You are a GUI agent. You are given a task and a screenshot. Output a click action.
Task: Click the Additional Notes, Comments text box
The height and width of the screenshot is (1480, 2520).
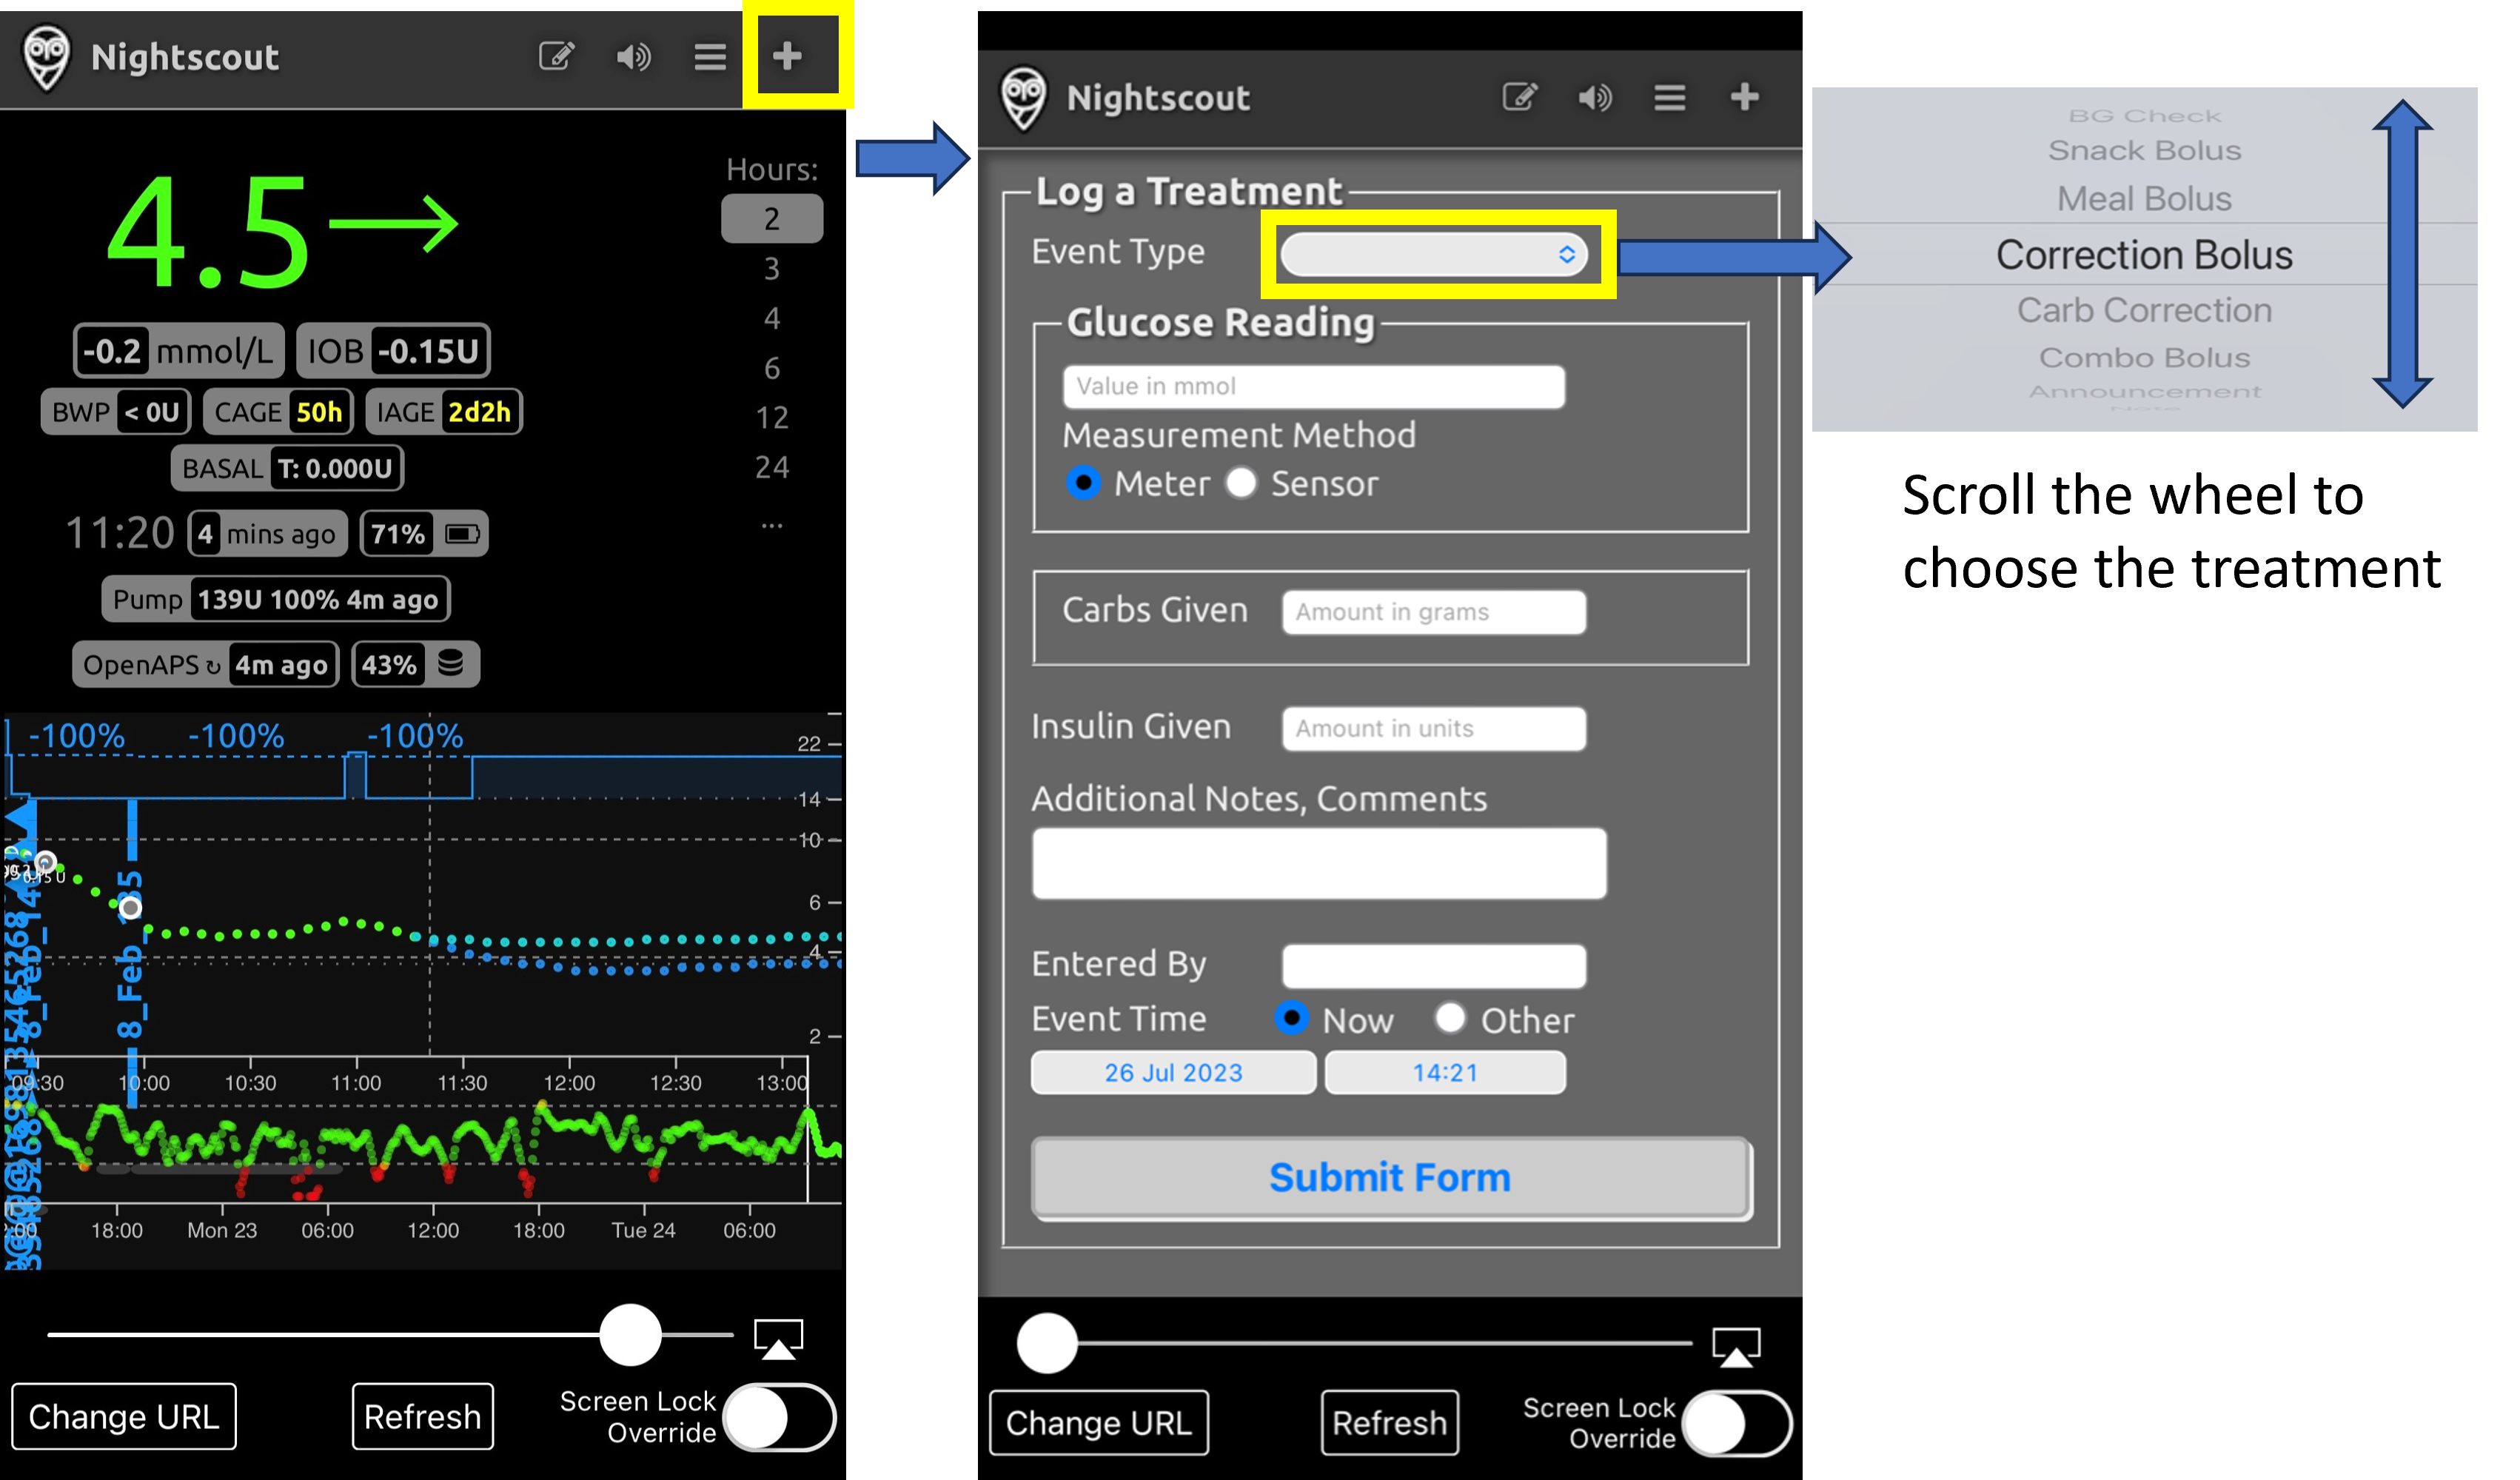[x=1319, y=863]
